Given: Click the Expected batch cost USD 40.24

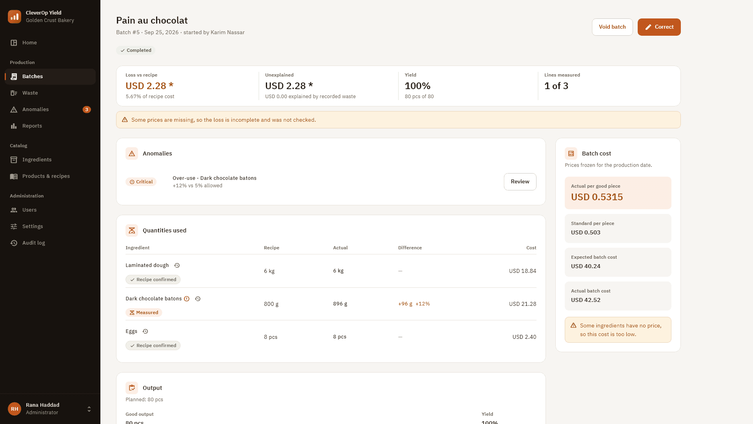Looking at the screenshot, I should [x=586, y=266].
